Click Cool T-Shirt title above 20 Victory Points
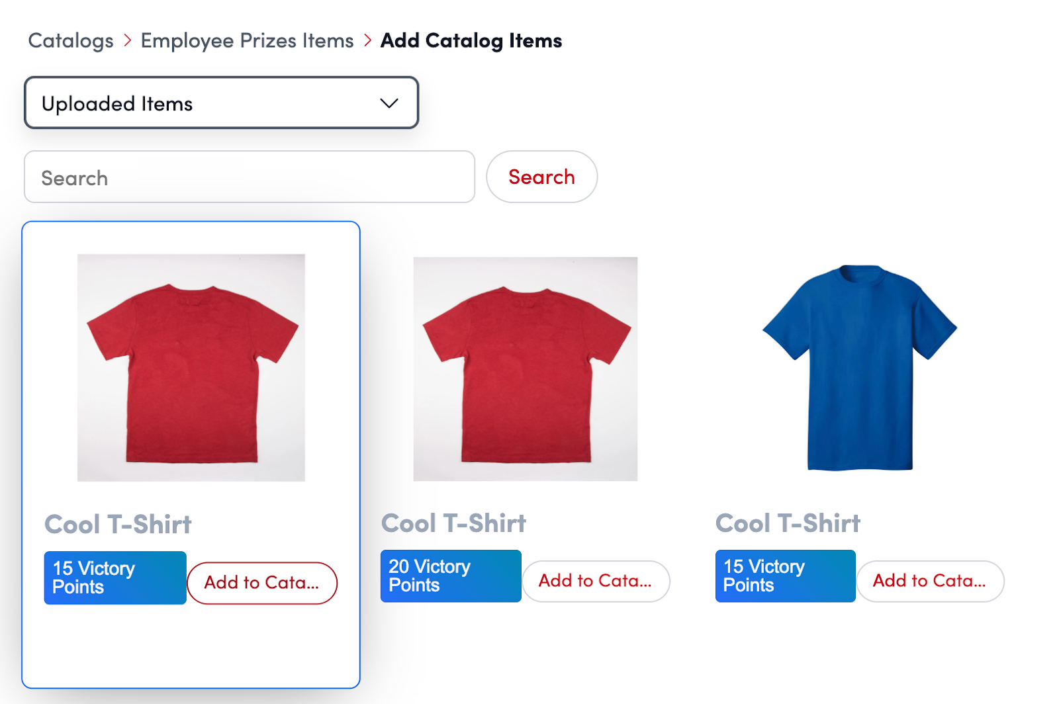 point(453,523)
